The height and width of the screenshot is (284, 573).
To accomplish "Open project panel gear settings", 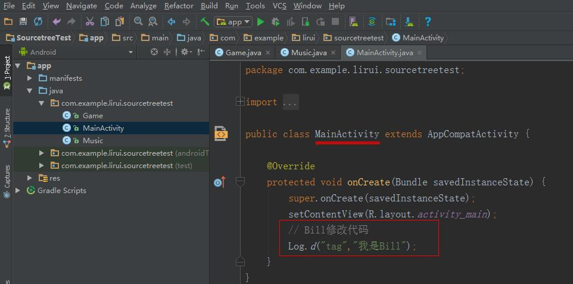I will tap(185, 52).
